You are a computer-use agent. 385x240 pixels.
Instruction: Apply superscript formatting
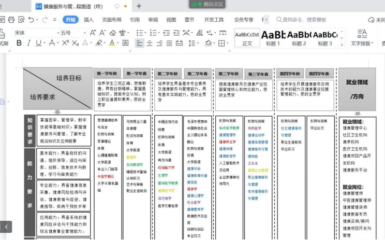(65, 43)
